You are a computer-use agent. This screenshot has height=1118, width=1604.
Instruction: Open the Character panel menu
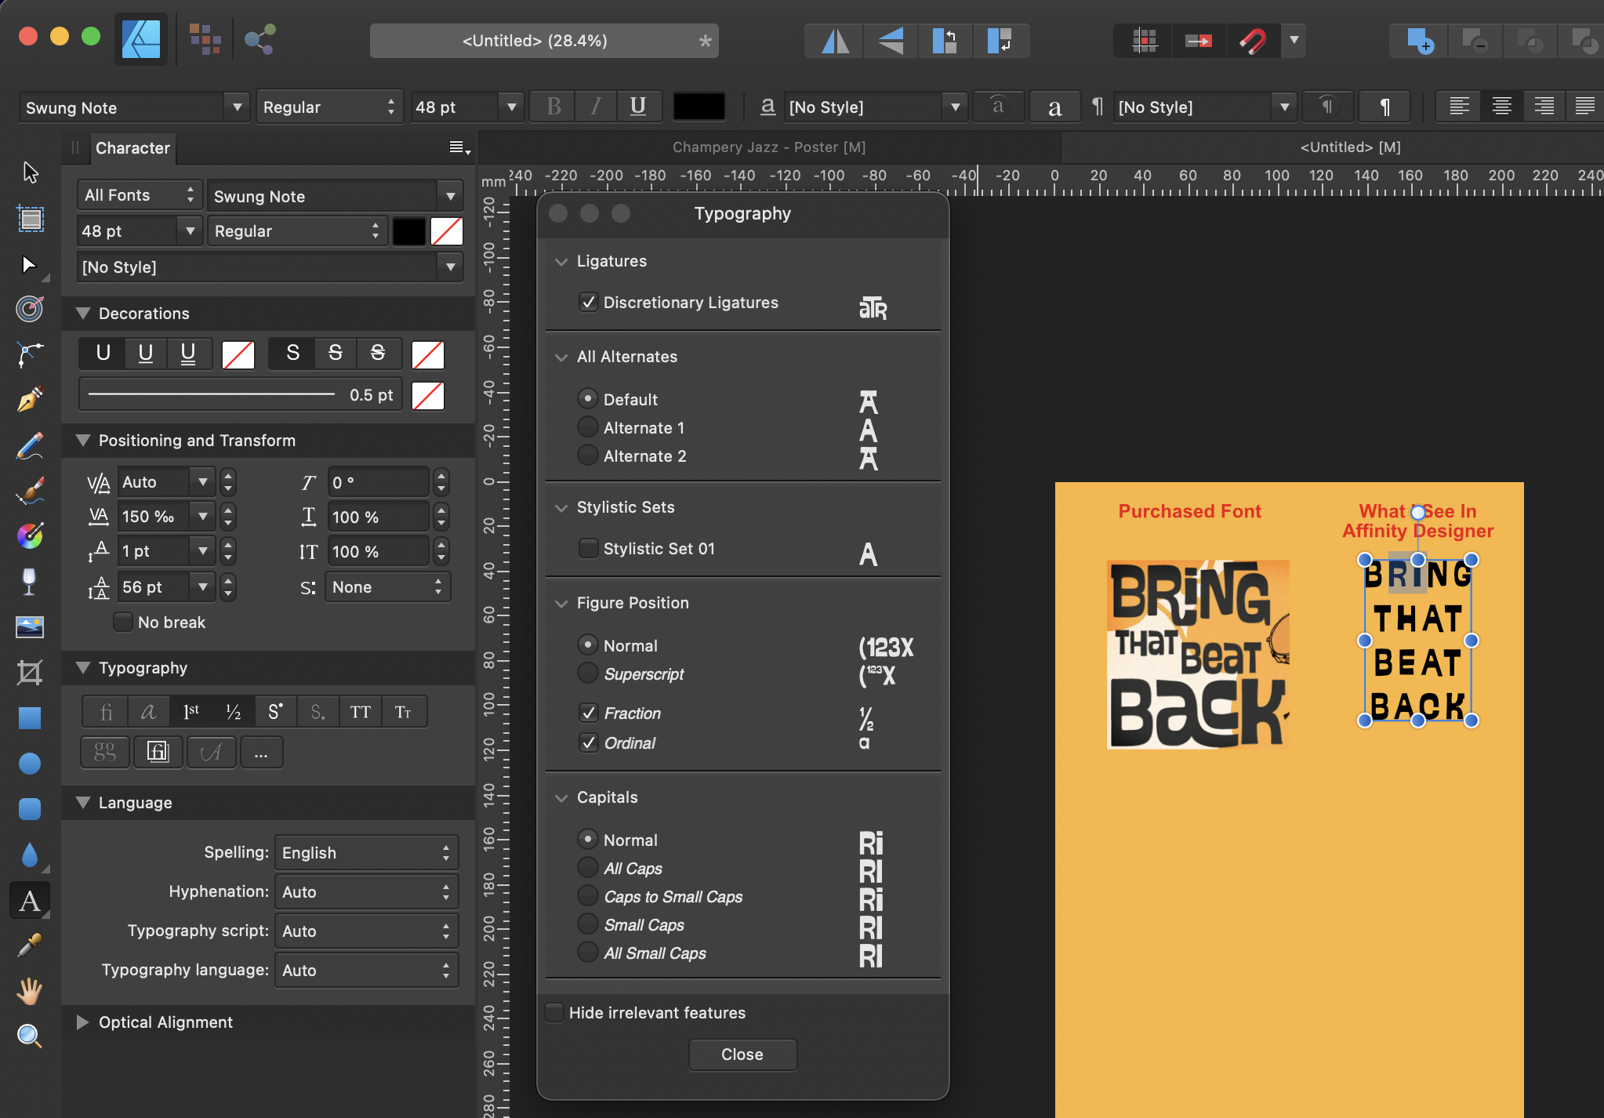pos(457,147)
